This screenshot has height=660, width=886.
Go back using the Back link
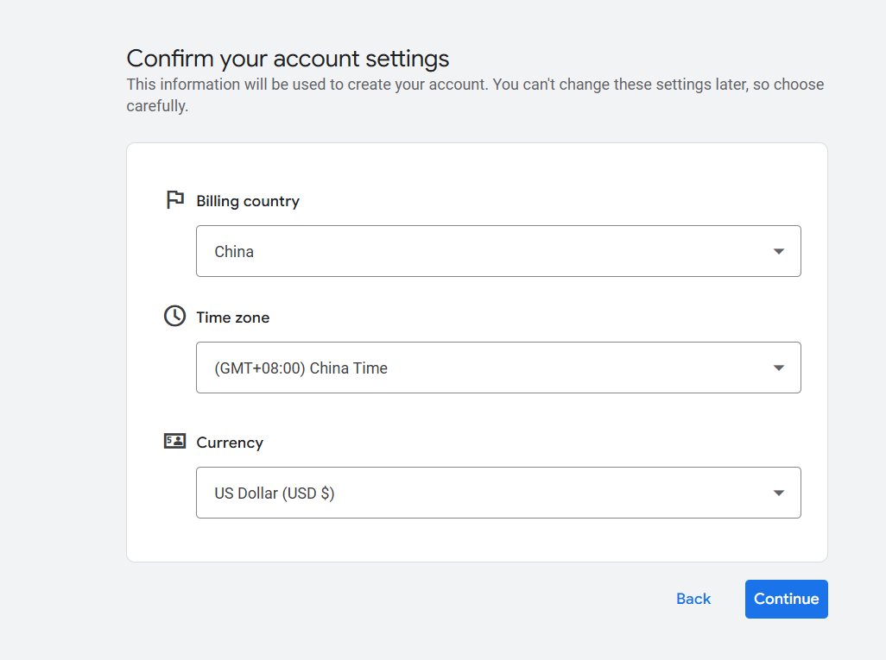(x=693, y=599)
